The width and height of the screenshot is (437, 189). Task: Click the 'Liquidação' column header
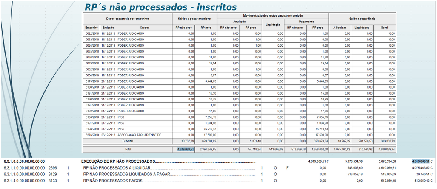click(x=272, y=25)
